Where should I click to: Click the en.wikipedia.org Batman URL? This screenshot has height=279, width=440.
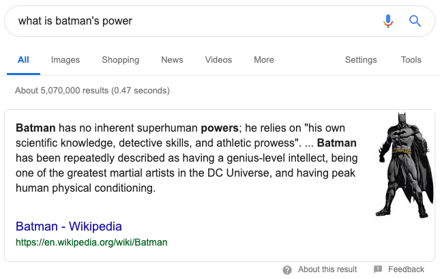[x=91, y=242]
